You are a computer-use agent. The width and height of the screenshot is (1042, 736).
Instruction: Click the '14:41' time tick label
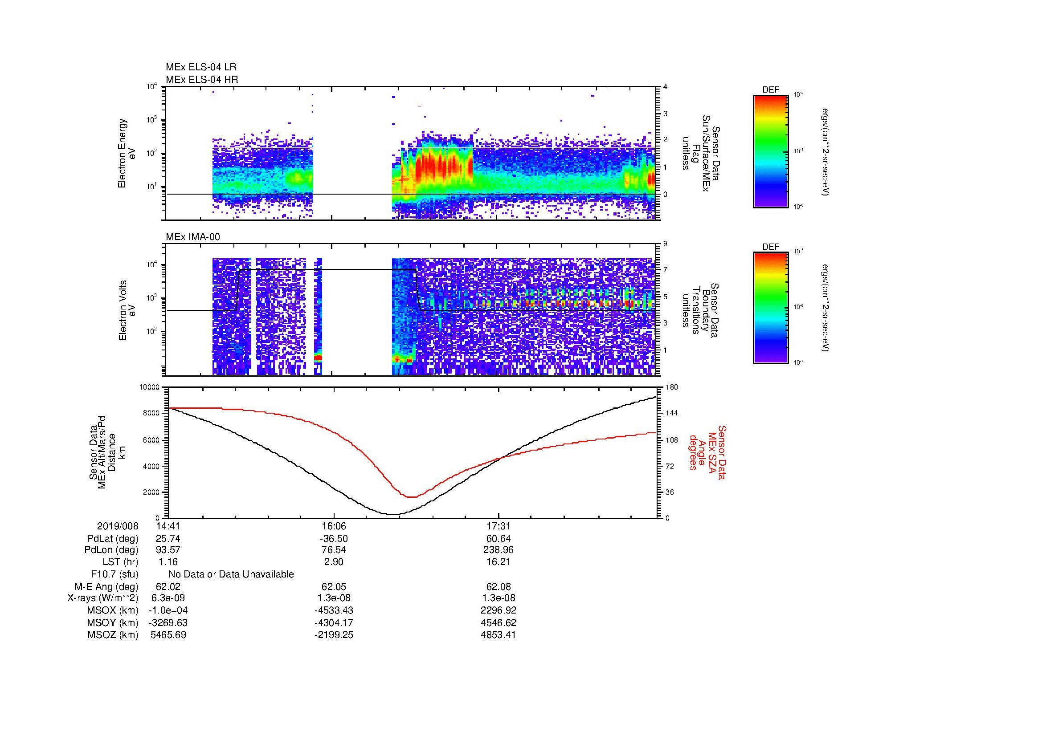168,526
